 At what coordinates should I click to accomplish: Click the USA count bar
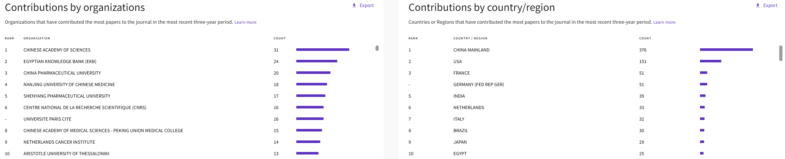click(711, 61)
